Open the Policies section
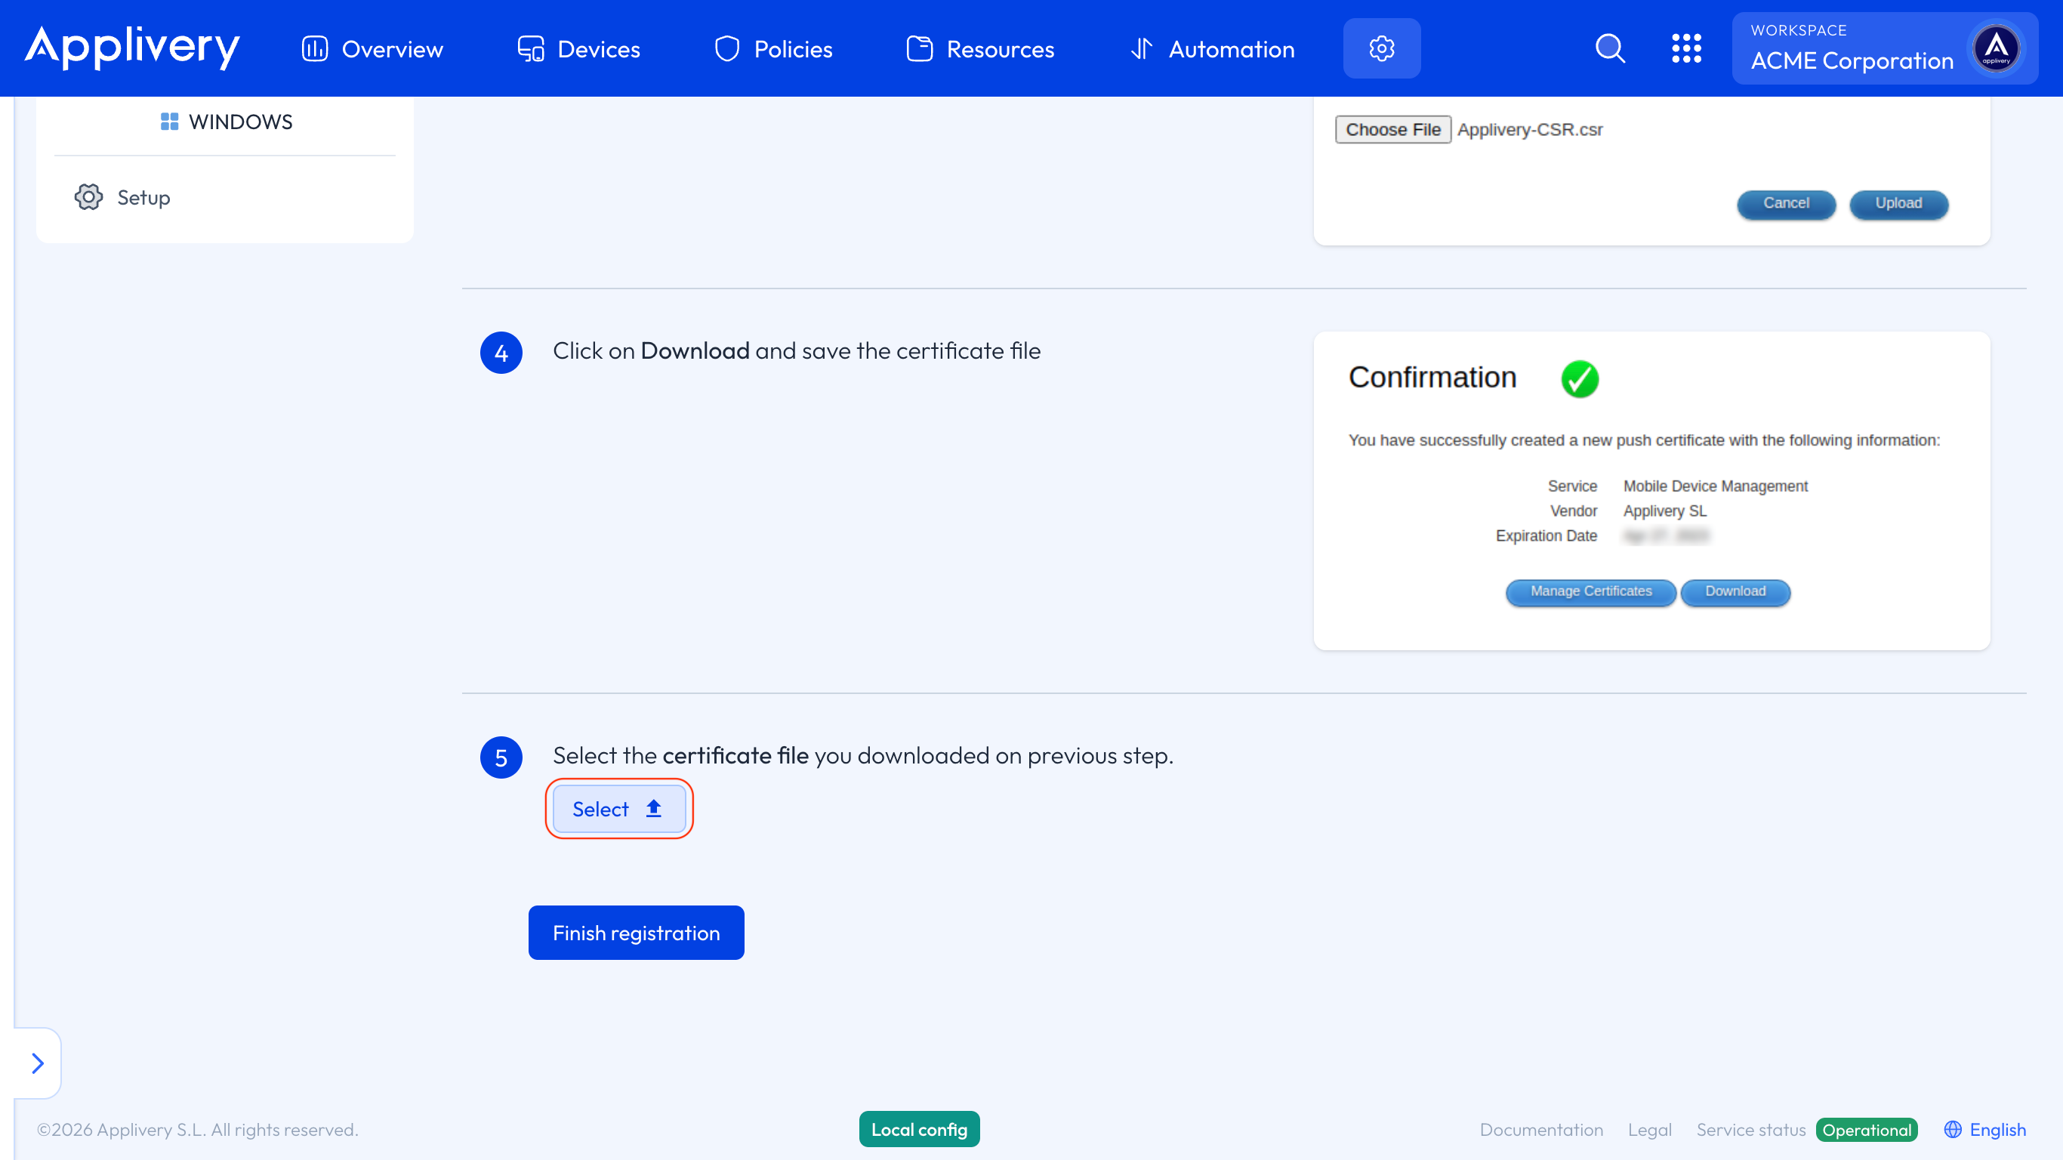The height and width of the screenshot is (1160, 2063). point(773,49)
